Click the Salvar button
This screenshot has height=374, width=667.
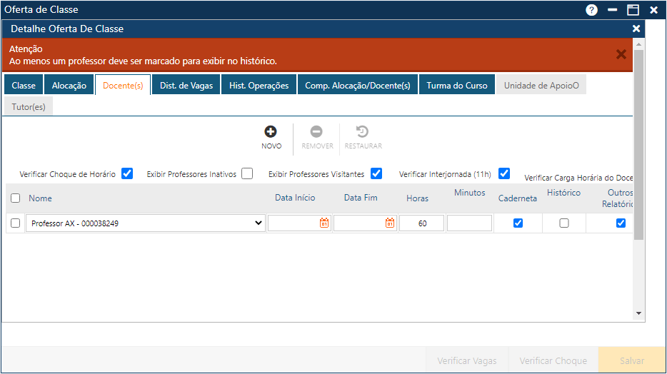click(x=631, y=360)
